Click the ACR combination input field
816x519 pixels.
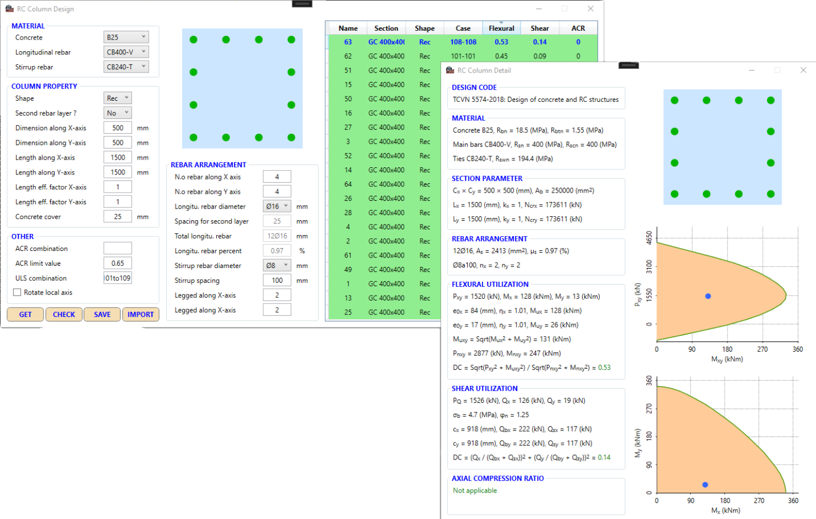[118, 248]
